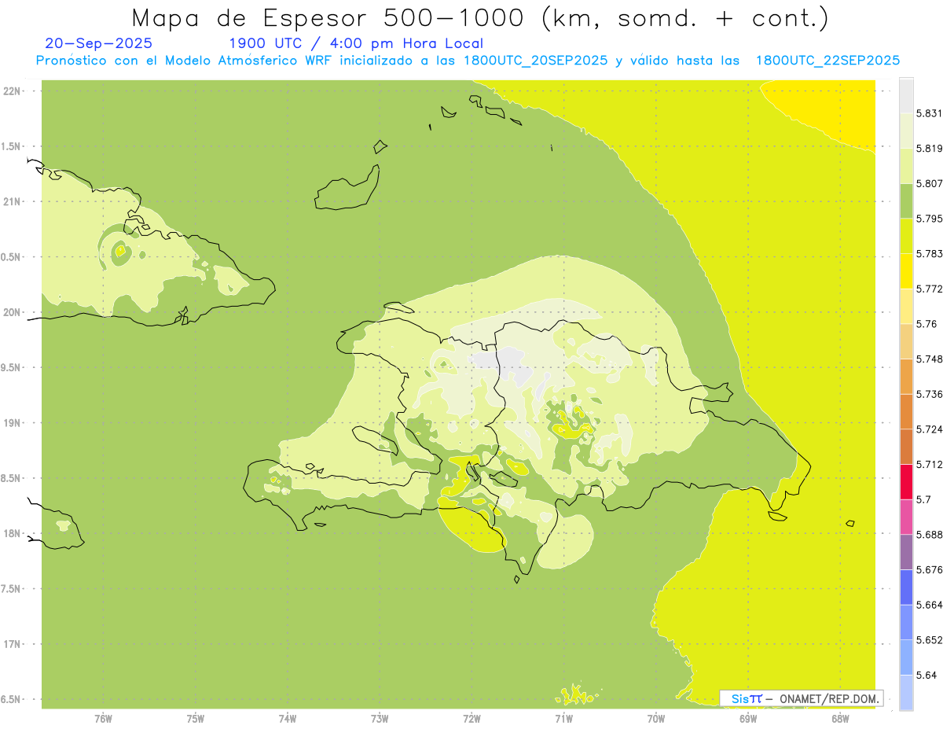Click the 5.831 legend value label
The width and height of the screenshot is (943, 729).
point(929,113)
